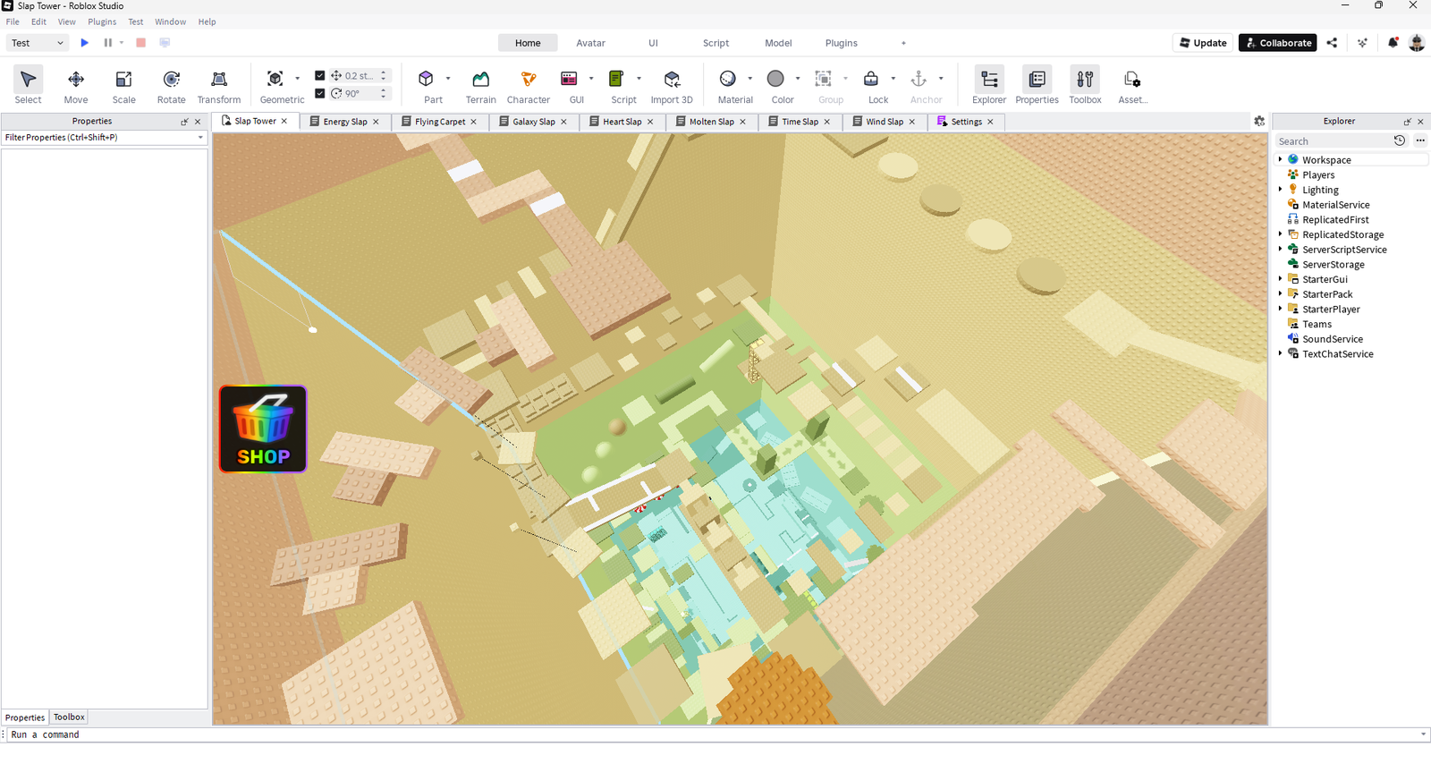Open the Material picker
Viewport: 1431px width, 764px height.
click(728, 79)
